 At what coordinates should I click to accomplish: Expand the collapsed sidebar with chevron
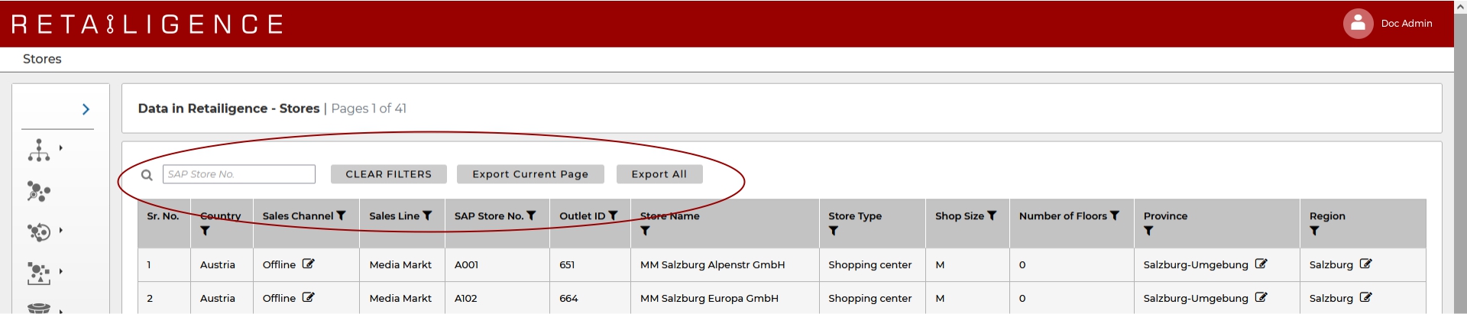86,109
